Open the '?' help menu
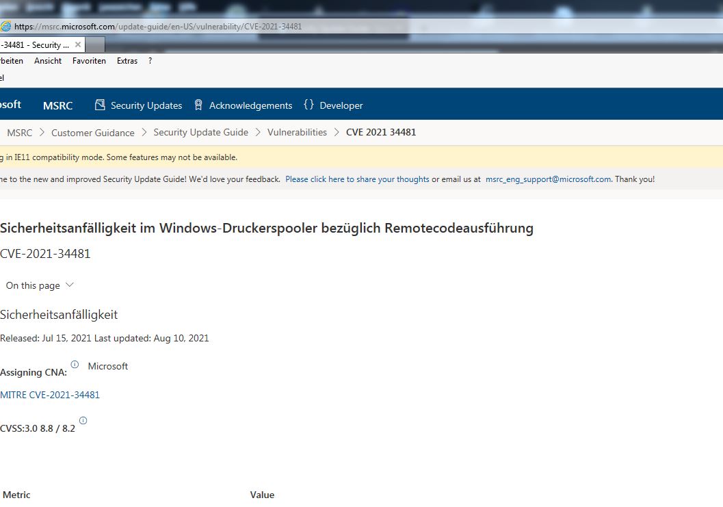Screen dimensions: 723x507 149,60
